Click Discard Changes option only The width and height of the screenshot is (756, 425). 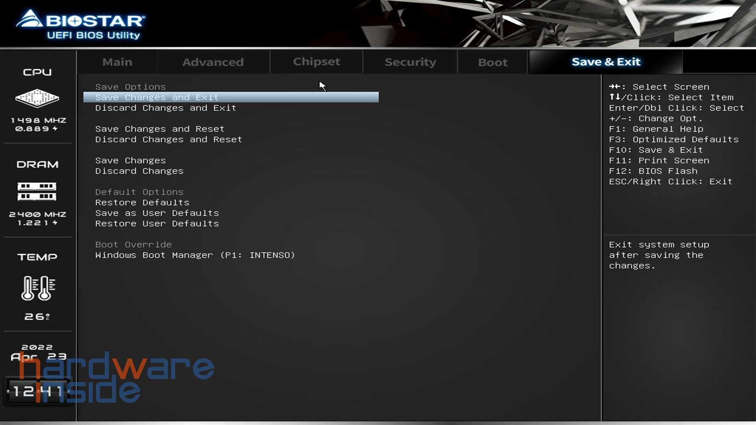pyautogui.click(x=139, y=170)
